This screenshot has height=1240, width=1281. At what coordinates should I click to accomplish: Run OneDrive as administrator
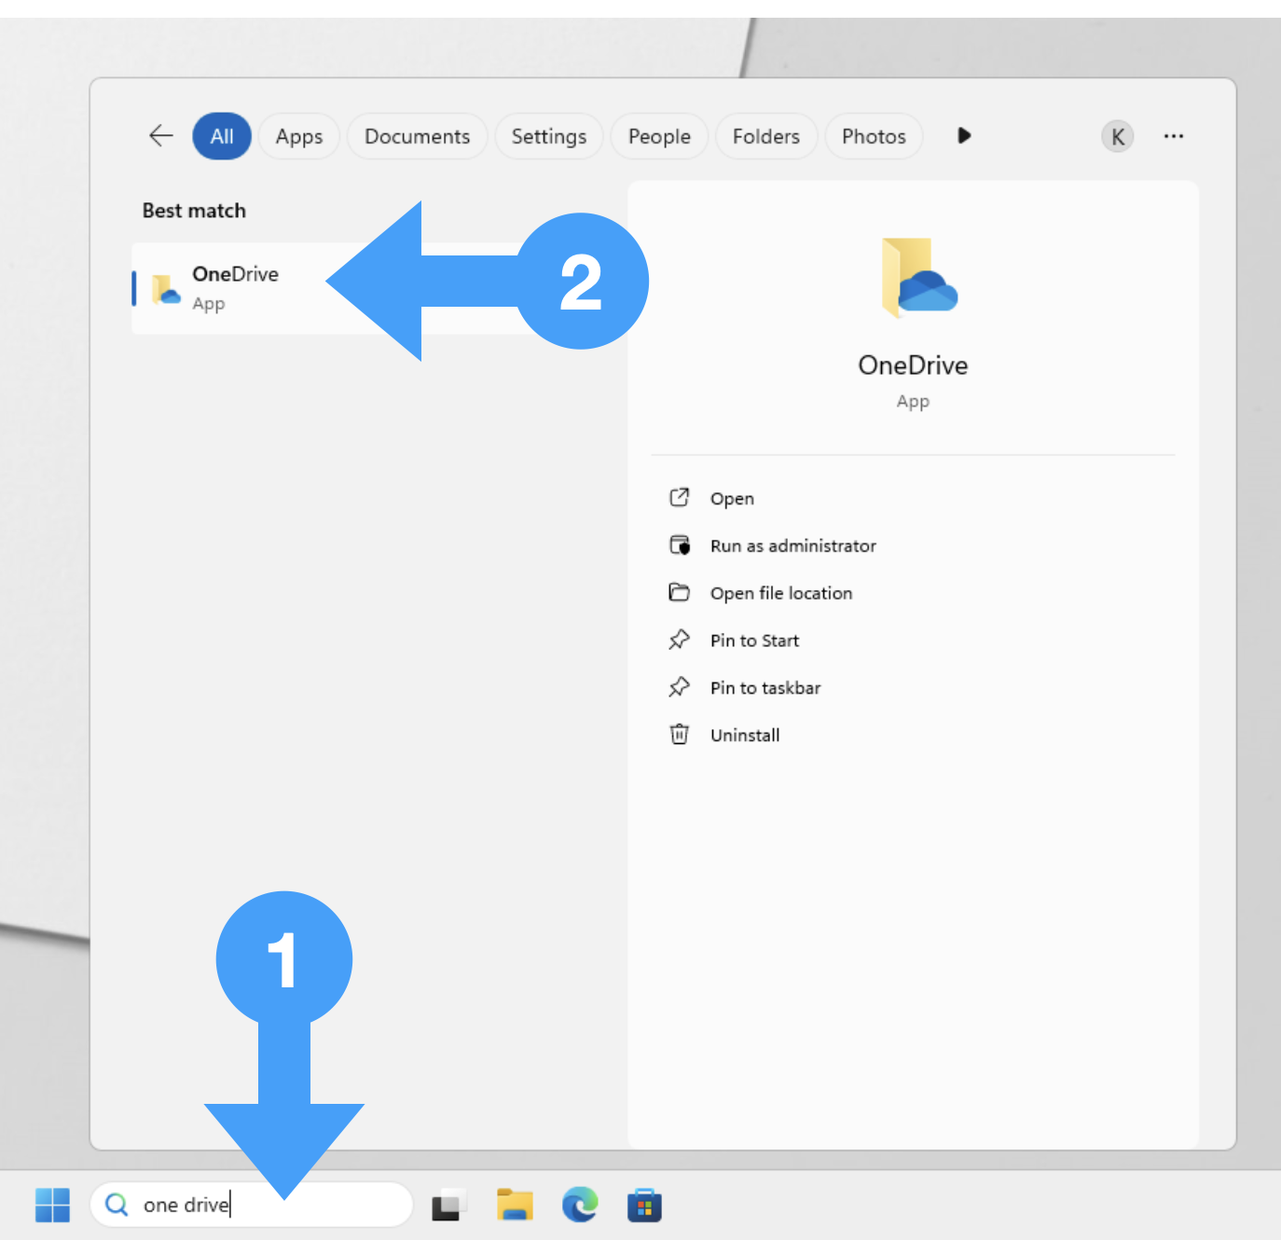tap(792, 546)
